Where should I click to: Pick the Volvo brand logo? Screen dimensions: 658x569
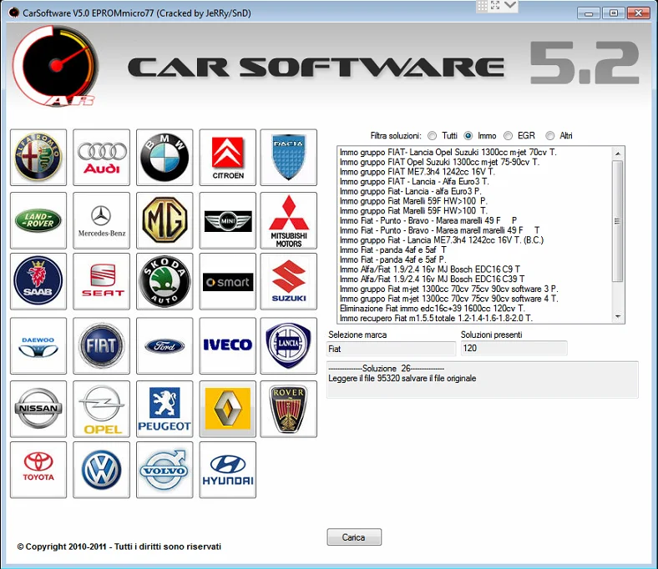(164, 470)
